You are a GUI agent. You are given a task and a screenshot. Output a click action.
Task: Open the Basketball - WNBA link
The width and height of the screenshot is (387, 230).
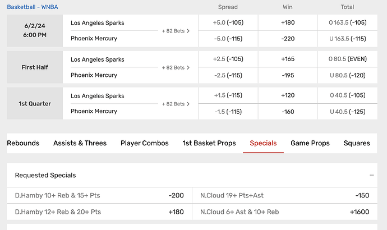point(33,7)
